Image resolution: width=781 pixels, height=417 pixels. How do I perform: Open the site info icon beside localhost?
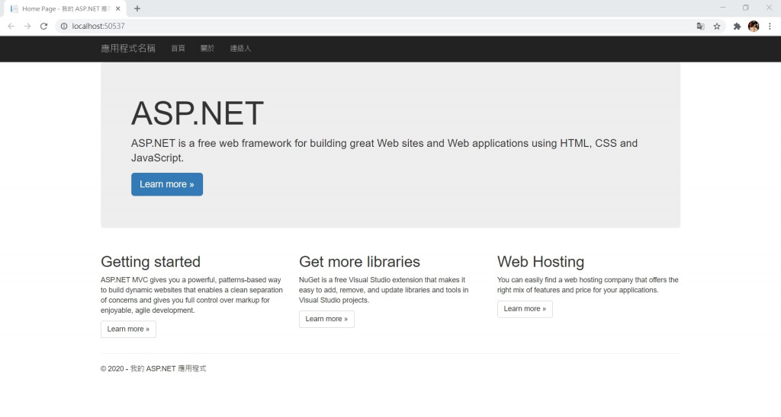click(64, 27)
